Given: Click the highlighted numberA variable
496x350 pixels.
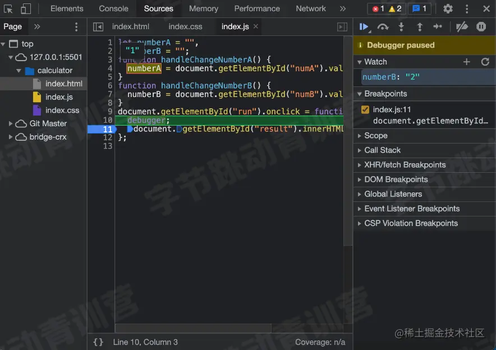Looking at the screenshot, I should coord(144,68).
